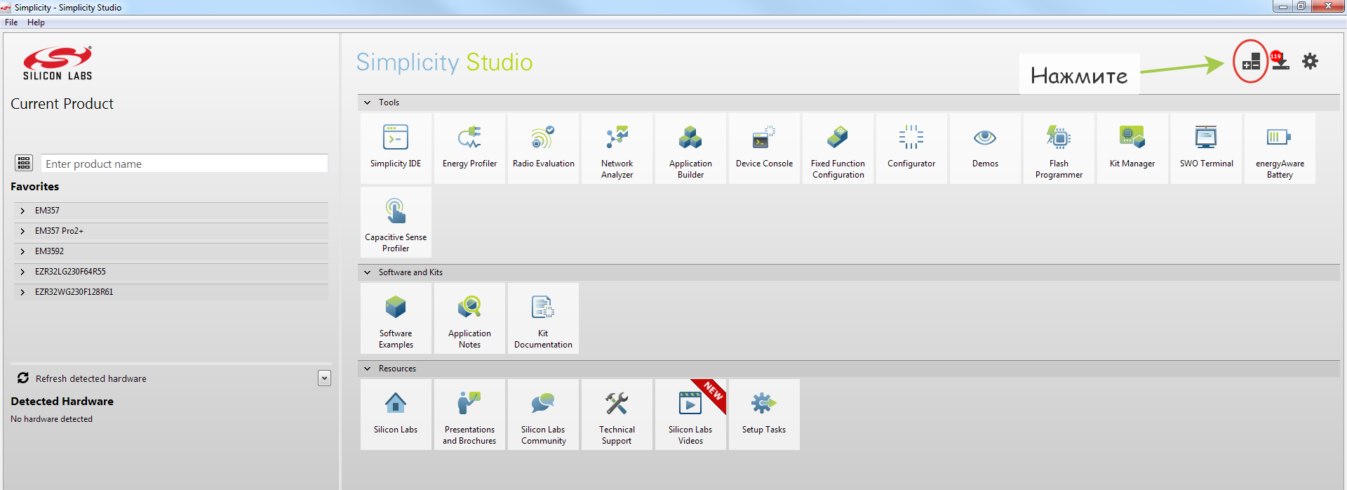1347x490 pixels.
Task: Open the settings gear icon
Action: tap(1310, 61)
